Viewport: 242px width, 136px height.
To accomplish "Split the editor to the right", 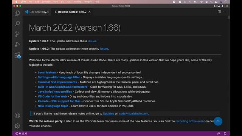I will (x=219, y=12).
